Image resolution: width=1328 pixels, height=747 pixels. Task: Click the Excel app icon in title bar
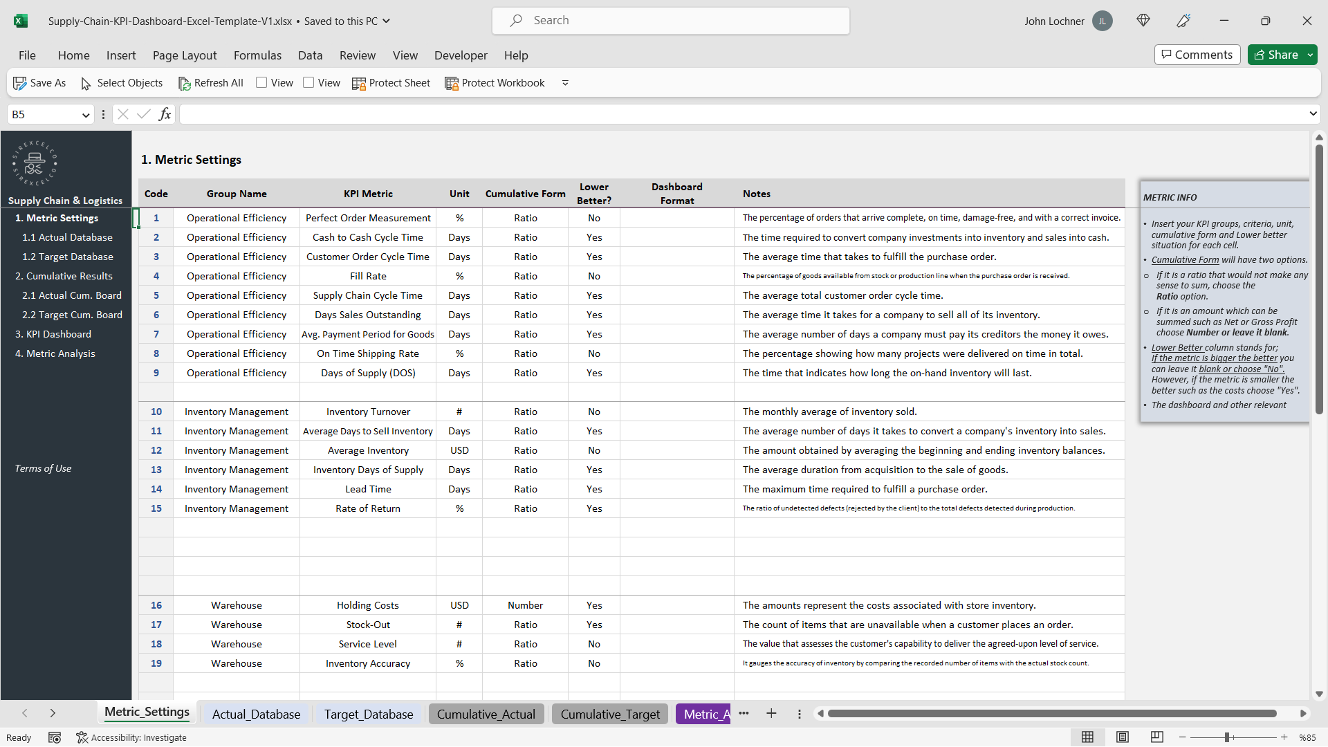pos(21,21)
